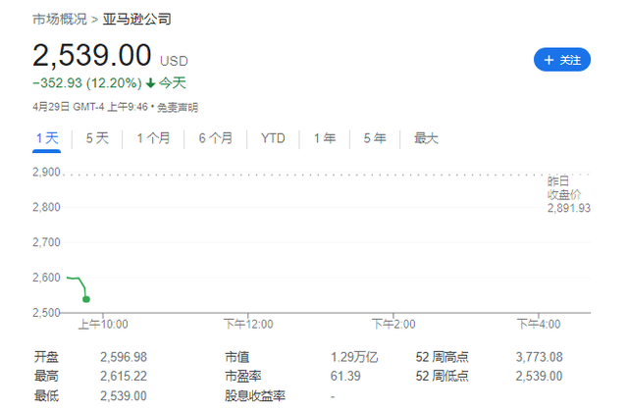Open the 市场概况 breadcrumb link
The image size is (628, 409).
point(58,20)
